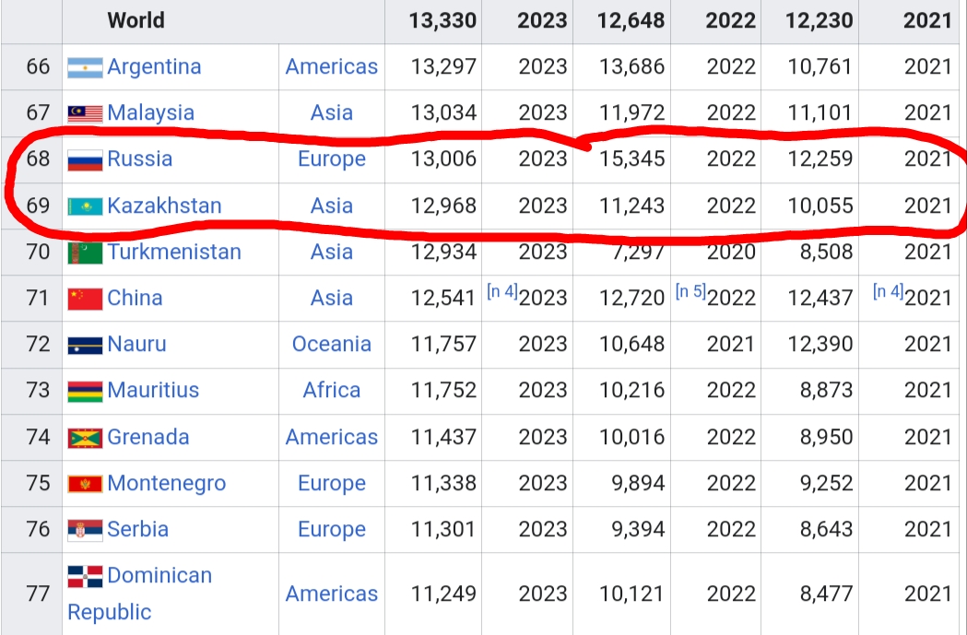Click the Africa region link for Mauritius
Screen dimensions: 967x635
coord(332,390)
